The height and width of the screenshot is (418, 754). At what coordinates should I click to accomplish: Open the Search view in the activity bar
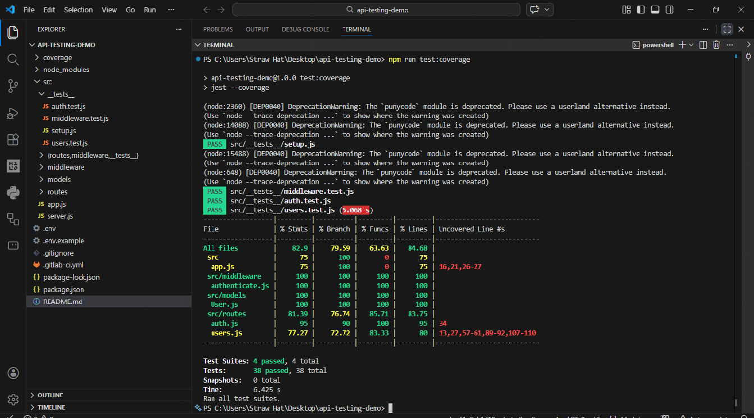click(12, 59)
